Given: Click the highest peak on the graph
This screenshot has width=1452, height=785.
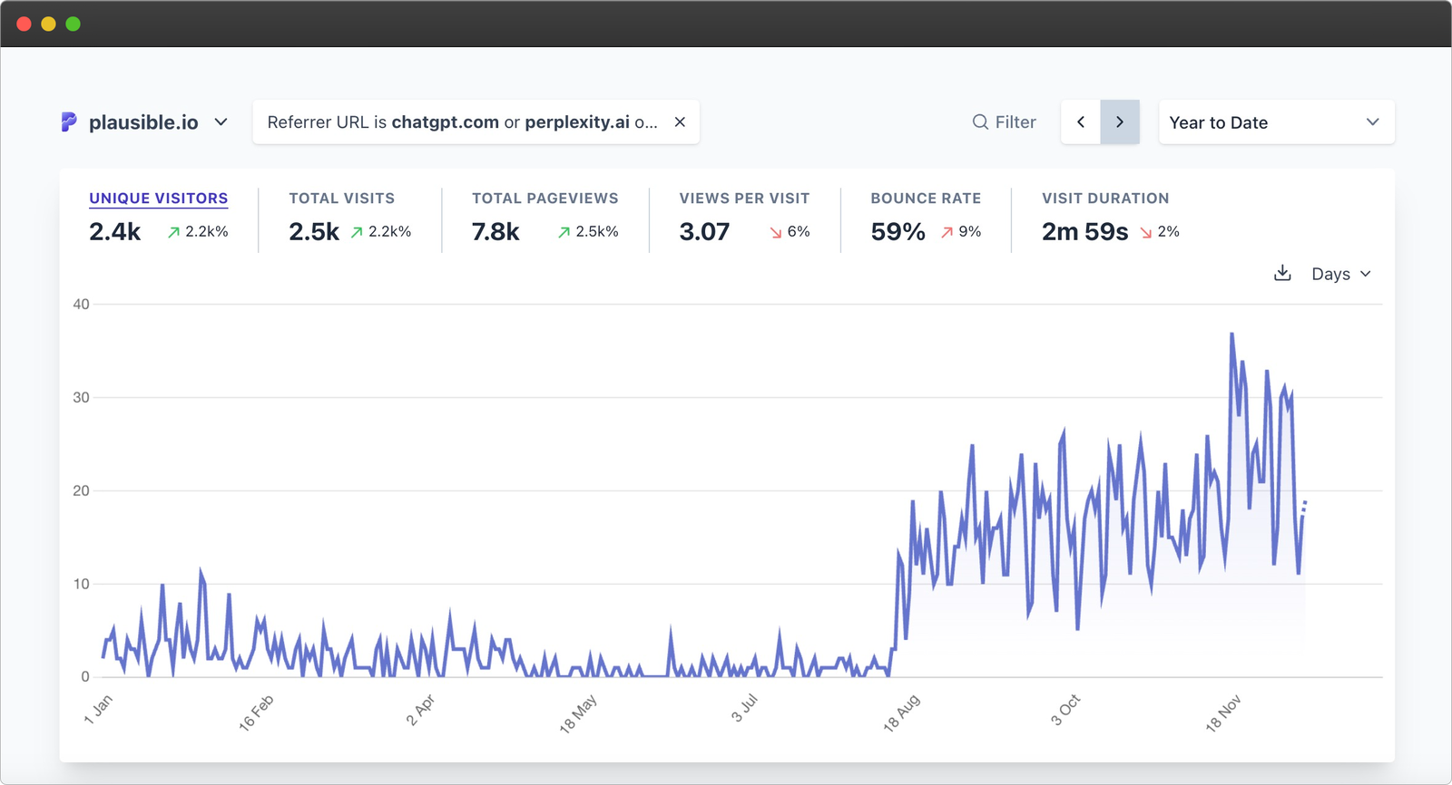Looking at the screenshot, I should (1231, 334).
